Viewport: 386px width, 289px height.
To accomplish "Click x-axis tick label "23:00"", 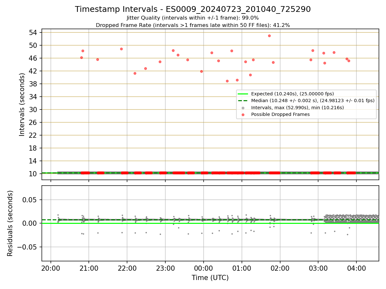I will tap(165, 269).
